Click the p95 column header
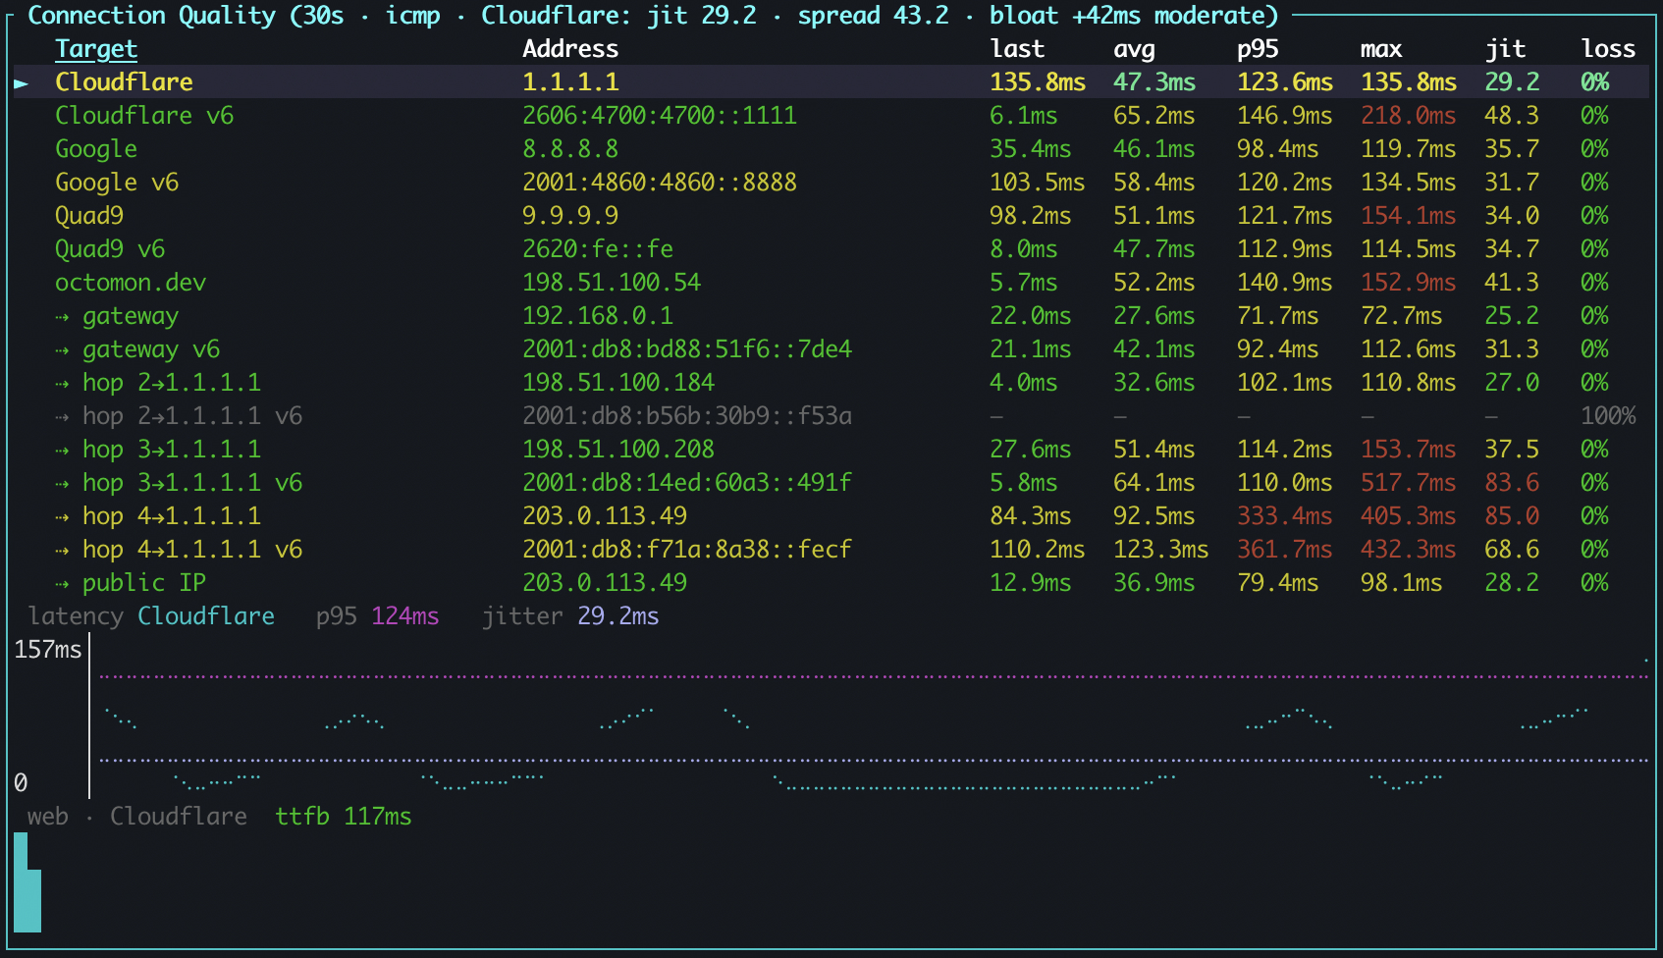Screen dimensions: 1663x958 pyautogui.click(x=1258, y=49)
